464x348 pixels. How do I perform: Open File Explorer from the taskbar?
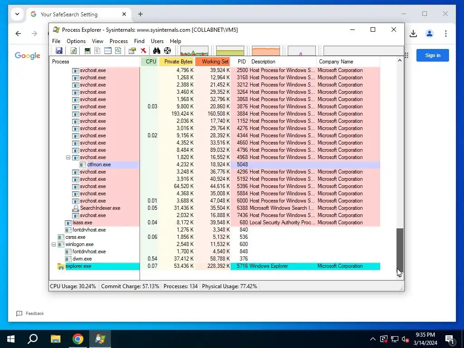(55, 339)
